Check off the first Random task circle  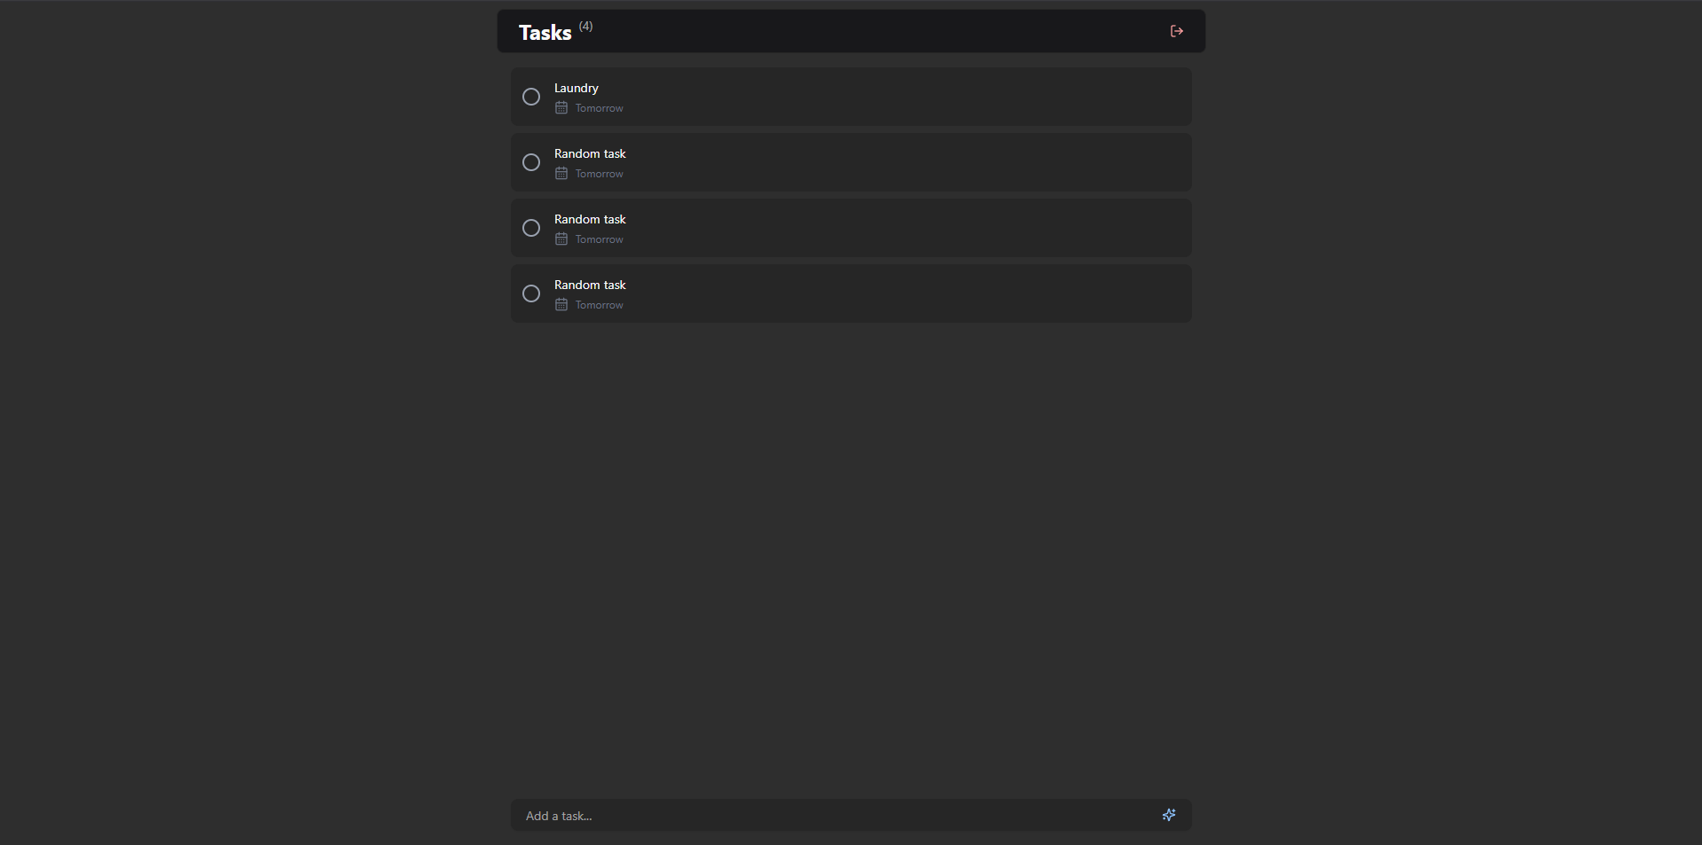[531, 162]
